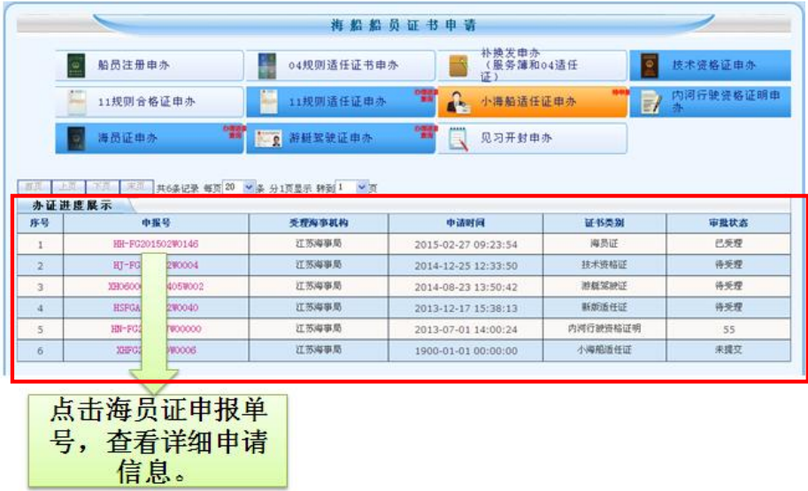808x491 pixels.
Task: Open the 11规则适任证申办 menu tile
Action: (x=340, y=103)
